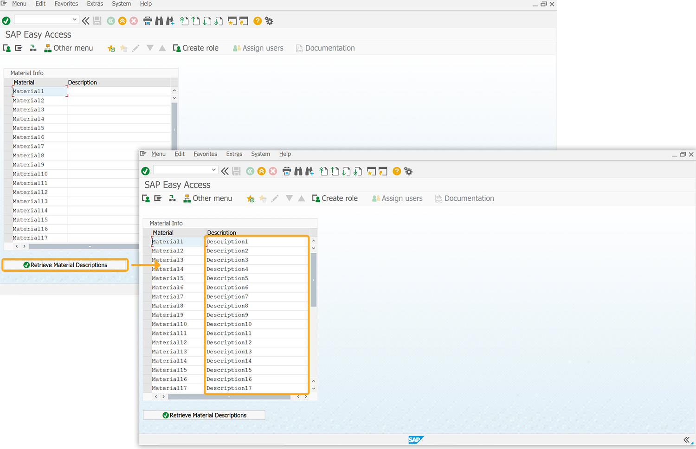The image size is (696, 449).
Task: Click Other menu button in front window
Action: 208,199
